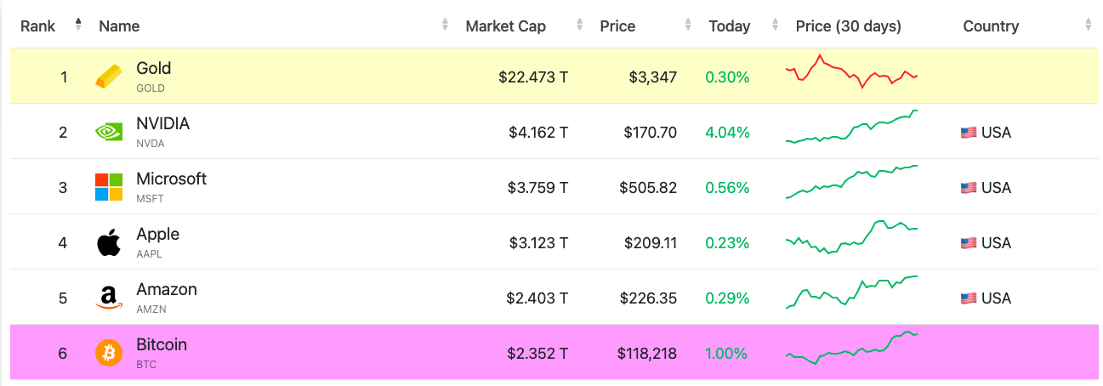Open Amazon's 30-day price chart
This screenshot has width=1103, height=386.
click(x=852, y=292)
